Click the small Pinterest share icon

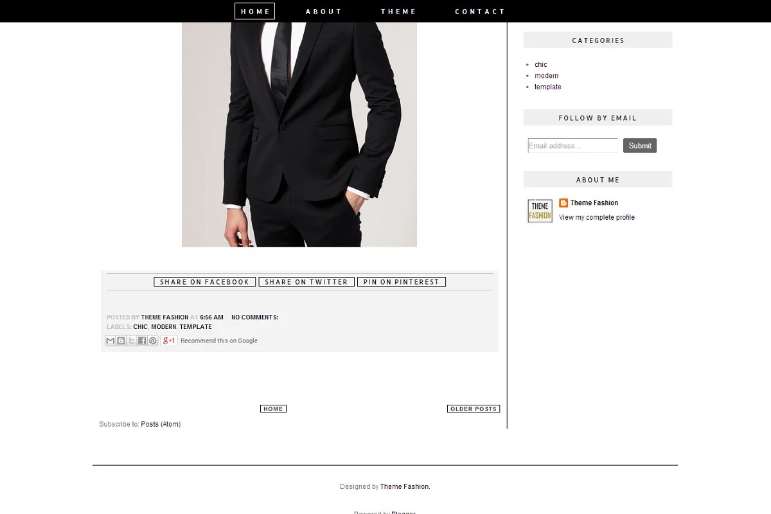[x=153, y=341]
